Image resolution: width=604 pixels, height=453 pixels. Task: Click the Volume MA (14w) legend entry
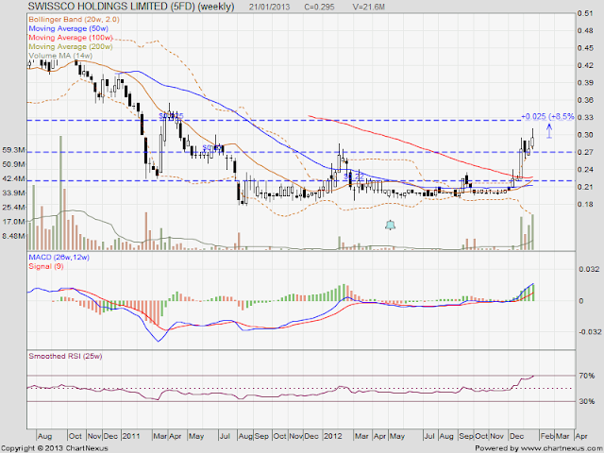point(60,56)
